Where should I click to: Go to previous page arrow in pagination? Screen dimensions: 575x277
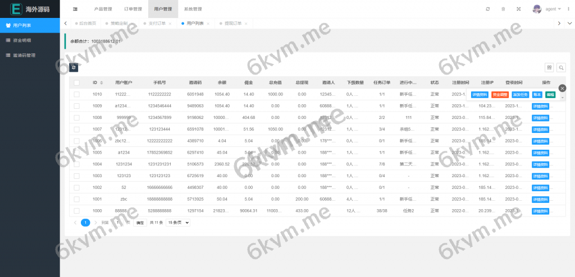[75, 223]
